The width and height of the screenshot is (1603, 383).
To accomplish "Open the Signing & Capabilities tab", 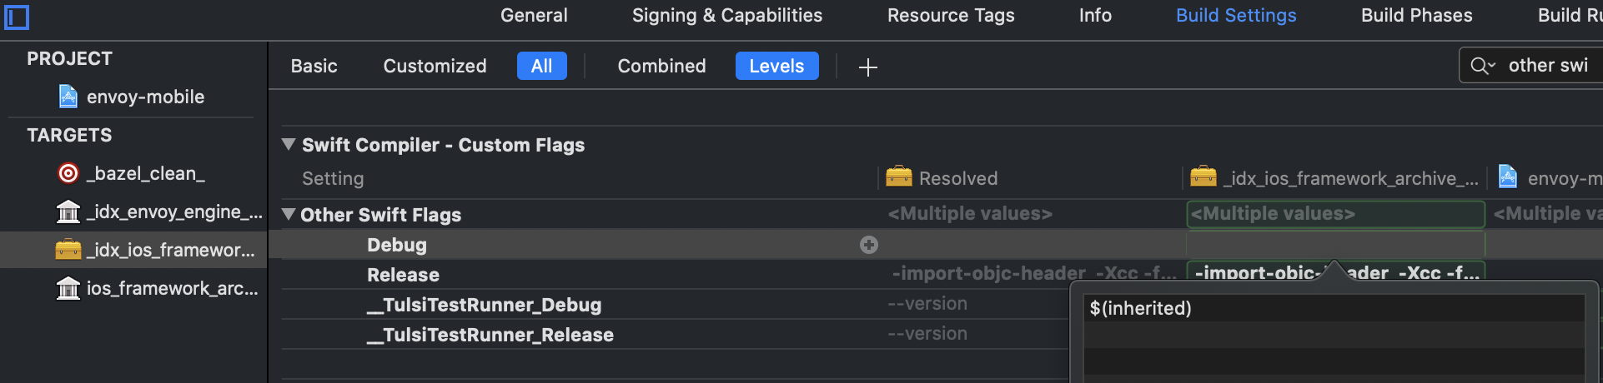I will [726, 15].
